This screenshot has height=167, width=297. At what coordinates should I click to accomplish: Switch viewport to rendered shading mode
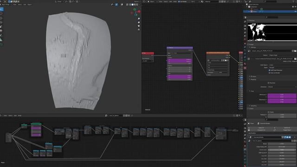coord(137,5)
